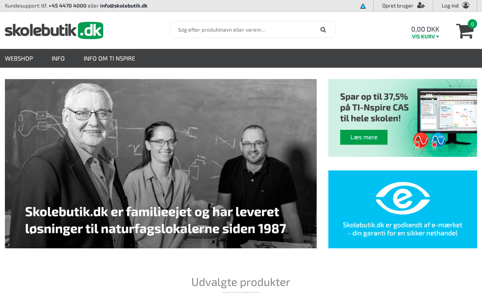Open INFO OM TI NSPIRE menu
Screen dimensions: 482x301
(x=109, y=58)
